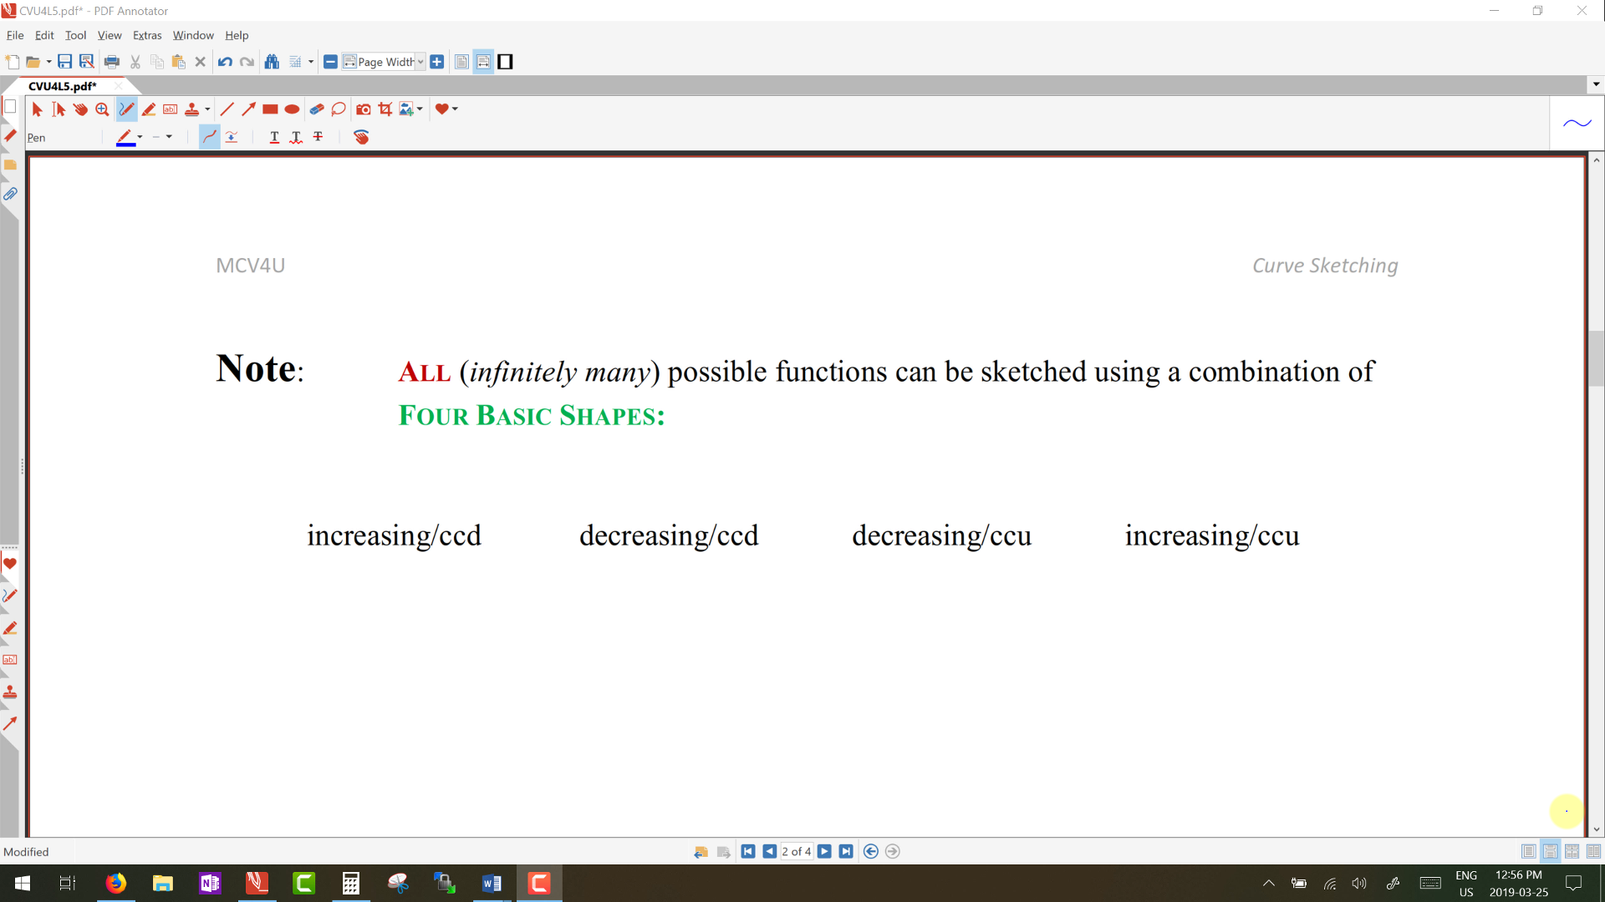Select the Lasso tool
The image size is (1605, 902).
[x=339, y=109]
